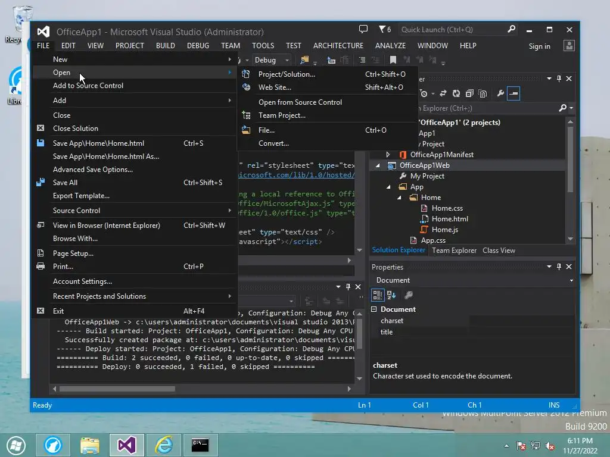610x457 pixels.
Task: Collapse the App folder node
Action: click(388, 187)
